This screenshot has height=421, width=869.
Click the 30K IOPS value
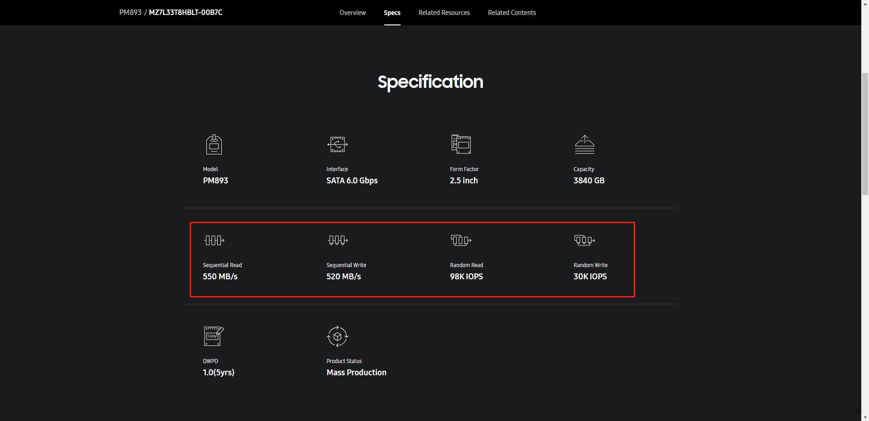(590, 277)
